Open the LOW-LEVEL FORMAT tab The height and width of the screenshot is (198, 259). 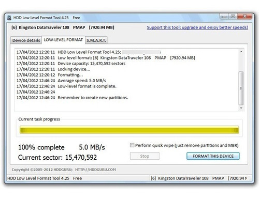(x=63, y=40)
